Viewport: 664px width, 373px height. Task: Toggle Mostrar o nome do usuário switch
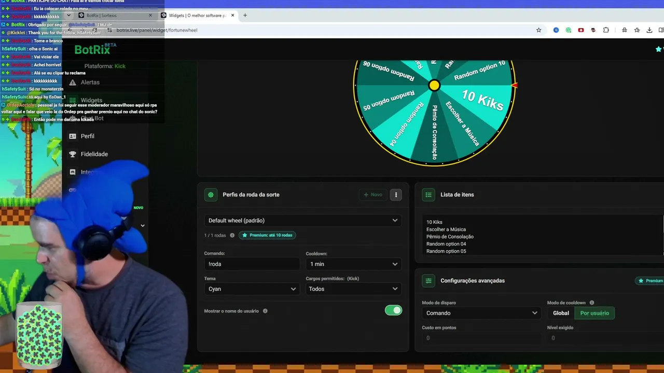(x=393, y=310)
